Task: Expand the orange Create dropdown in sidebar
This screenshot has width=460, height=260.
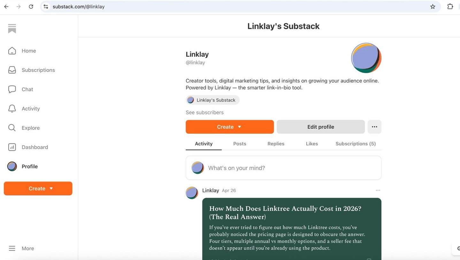Action: pyautogui.click(x=38, y=188)
